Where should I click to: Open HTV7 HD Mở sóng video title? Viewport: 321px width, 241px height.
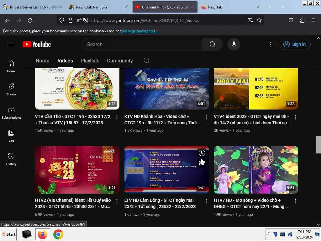(x=251, y=203)
